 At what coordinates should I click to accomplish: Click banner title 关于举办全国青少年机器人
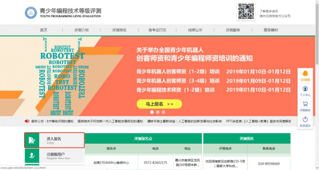point(170,50)
